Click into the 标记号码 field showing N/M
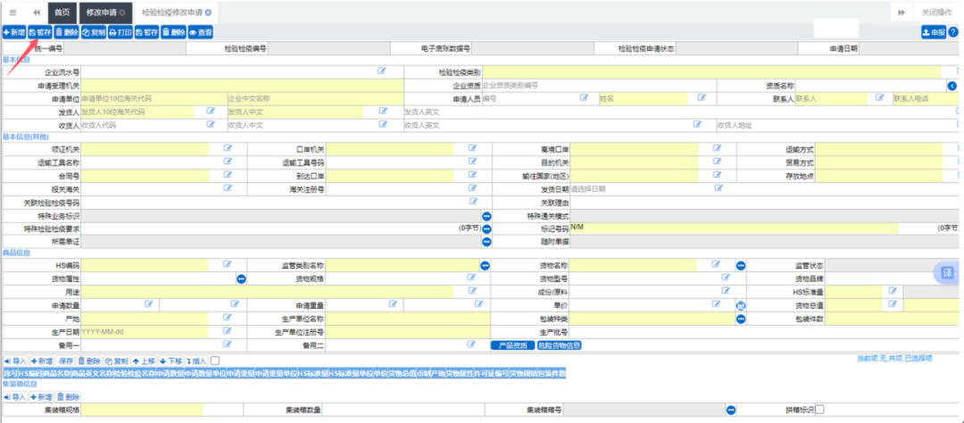The image size is (964, 423). [734, 228]
